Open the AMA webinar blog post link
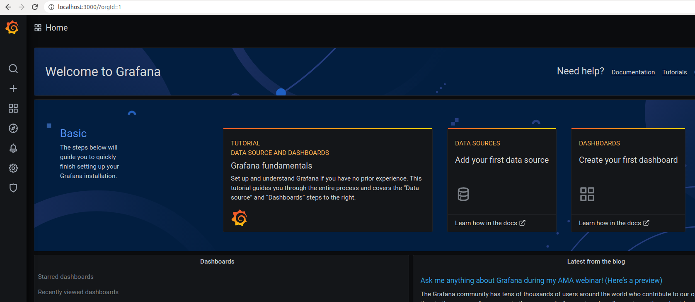The image size is (695, 302). 541,281
